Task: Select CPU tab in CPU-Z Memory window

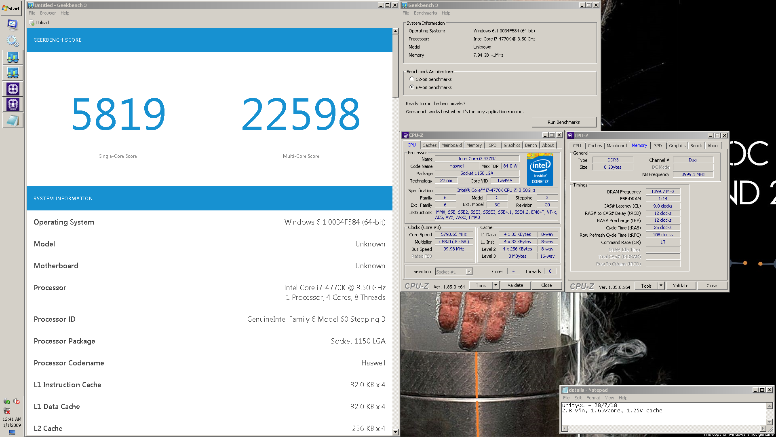Action: click(x=577, y=146)
